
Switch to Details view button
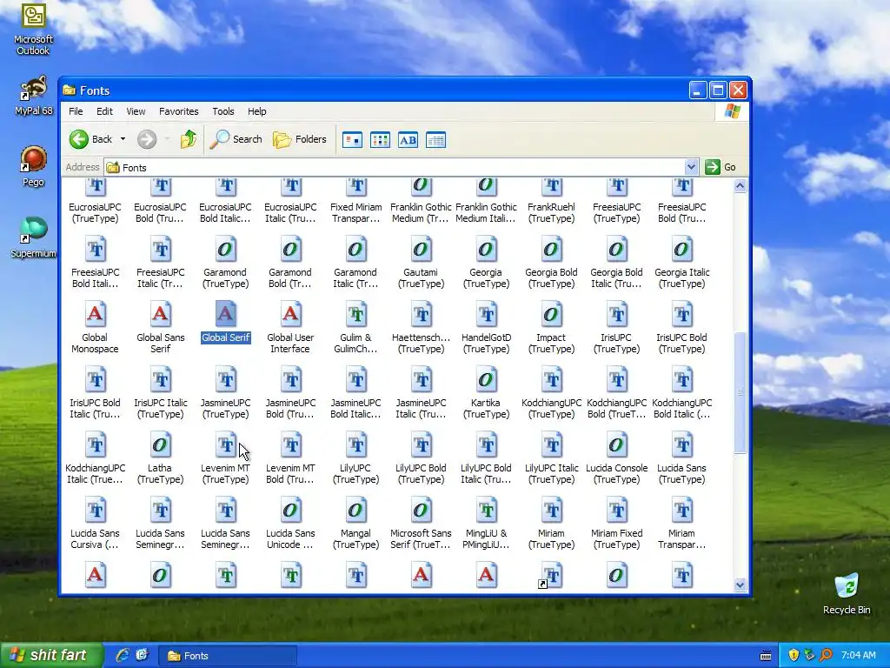(x=436, y=140)
